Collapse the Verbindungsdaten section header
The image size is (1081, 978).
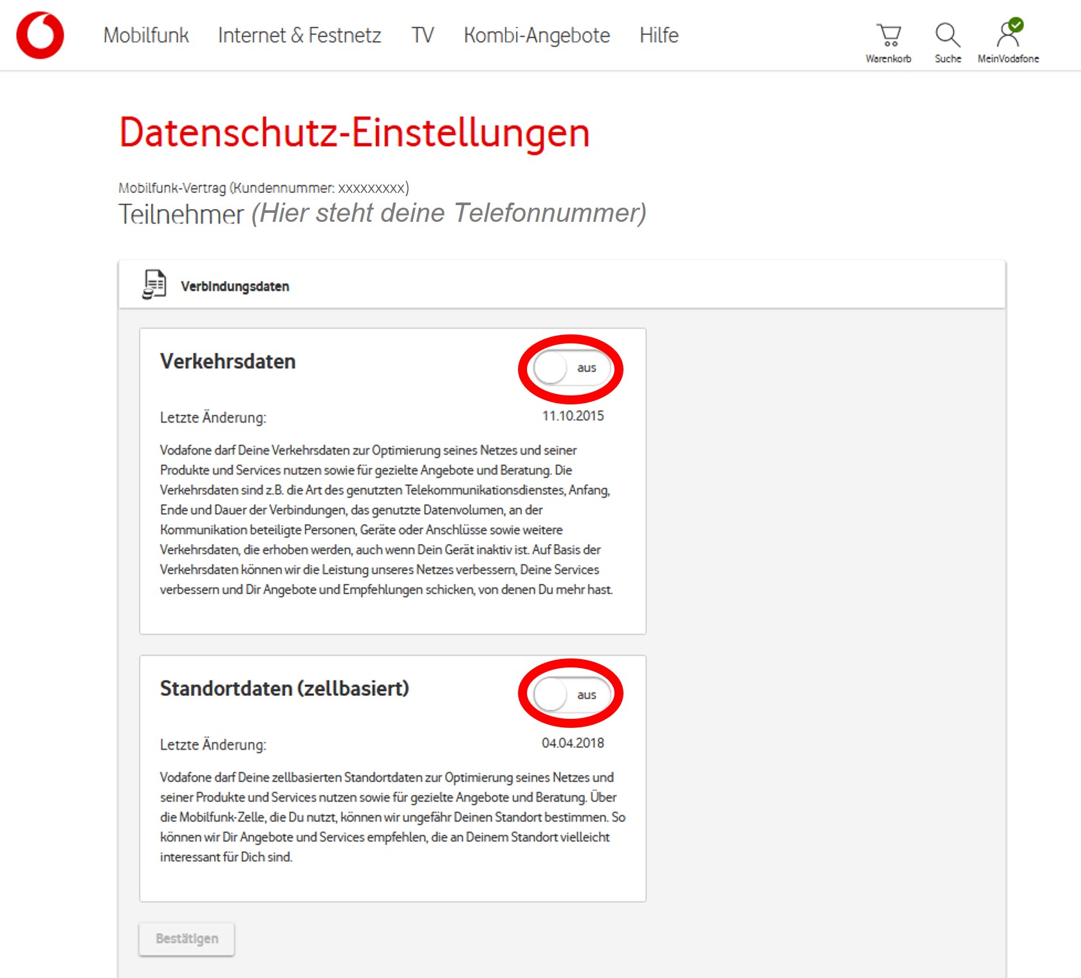click(x=235, y=287)
